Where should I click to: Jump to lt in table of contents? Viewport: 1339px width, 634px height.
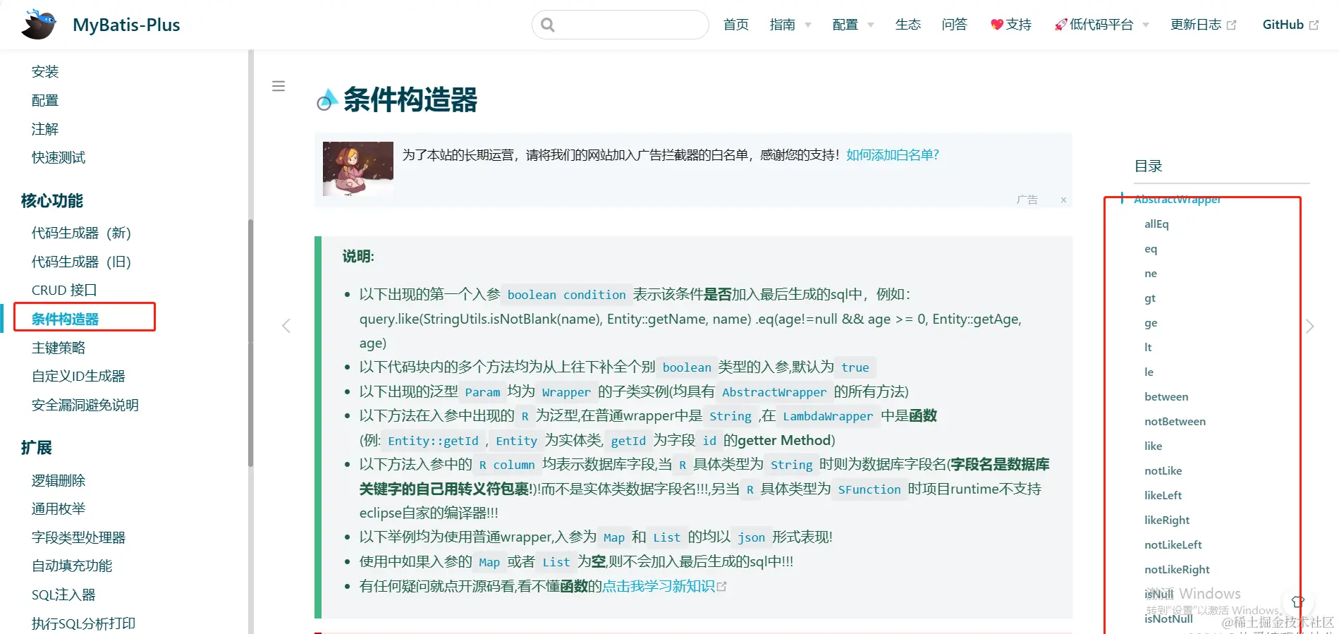click(x=1148, y=348)
